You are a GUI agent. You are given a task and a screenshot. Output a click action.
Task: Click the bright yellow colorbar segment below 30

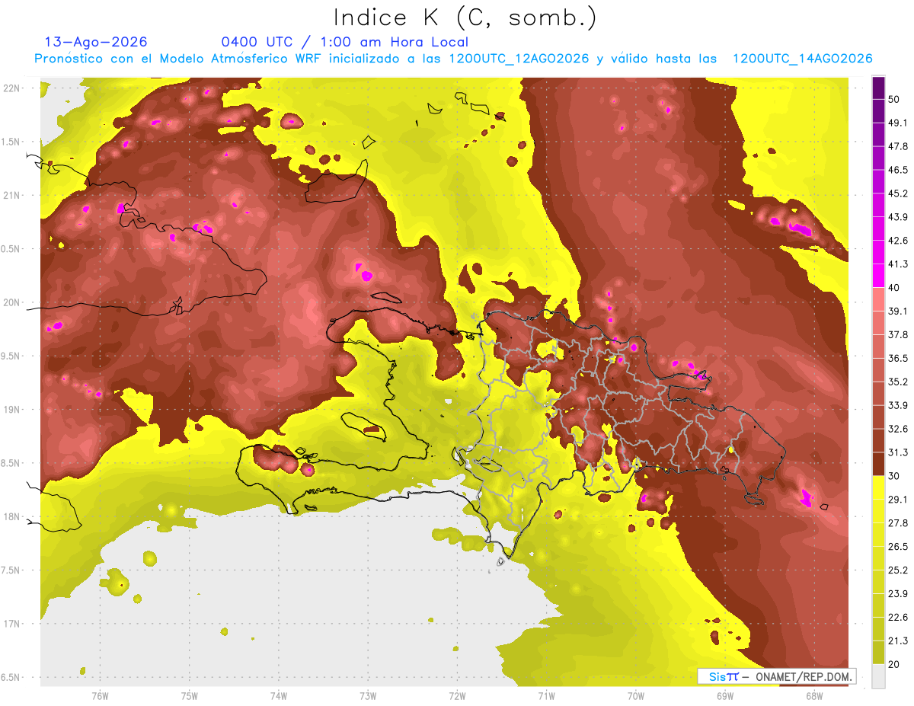(x=878, y=487)
